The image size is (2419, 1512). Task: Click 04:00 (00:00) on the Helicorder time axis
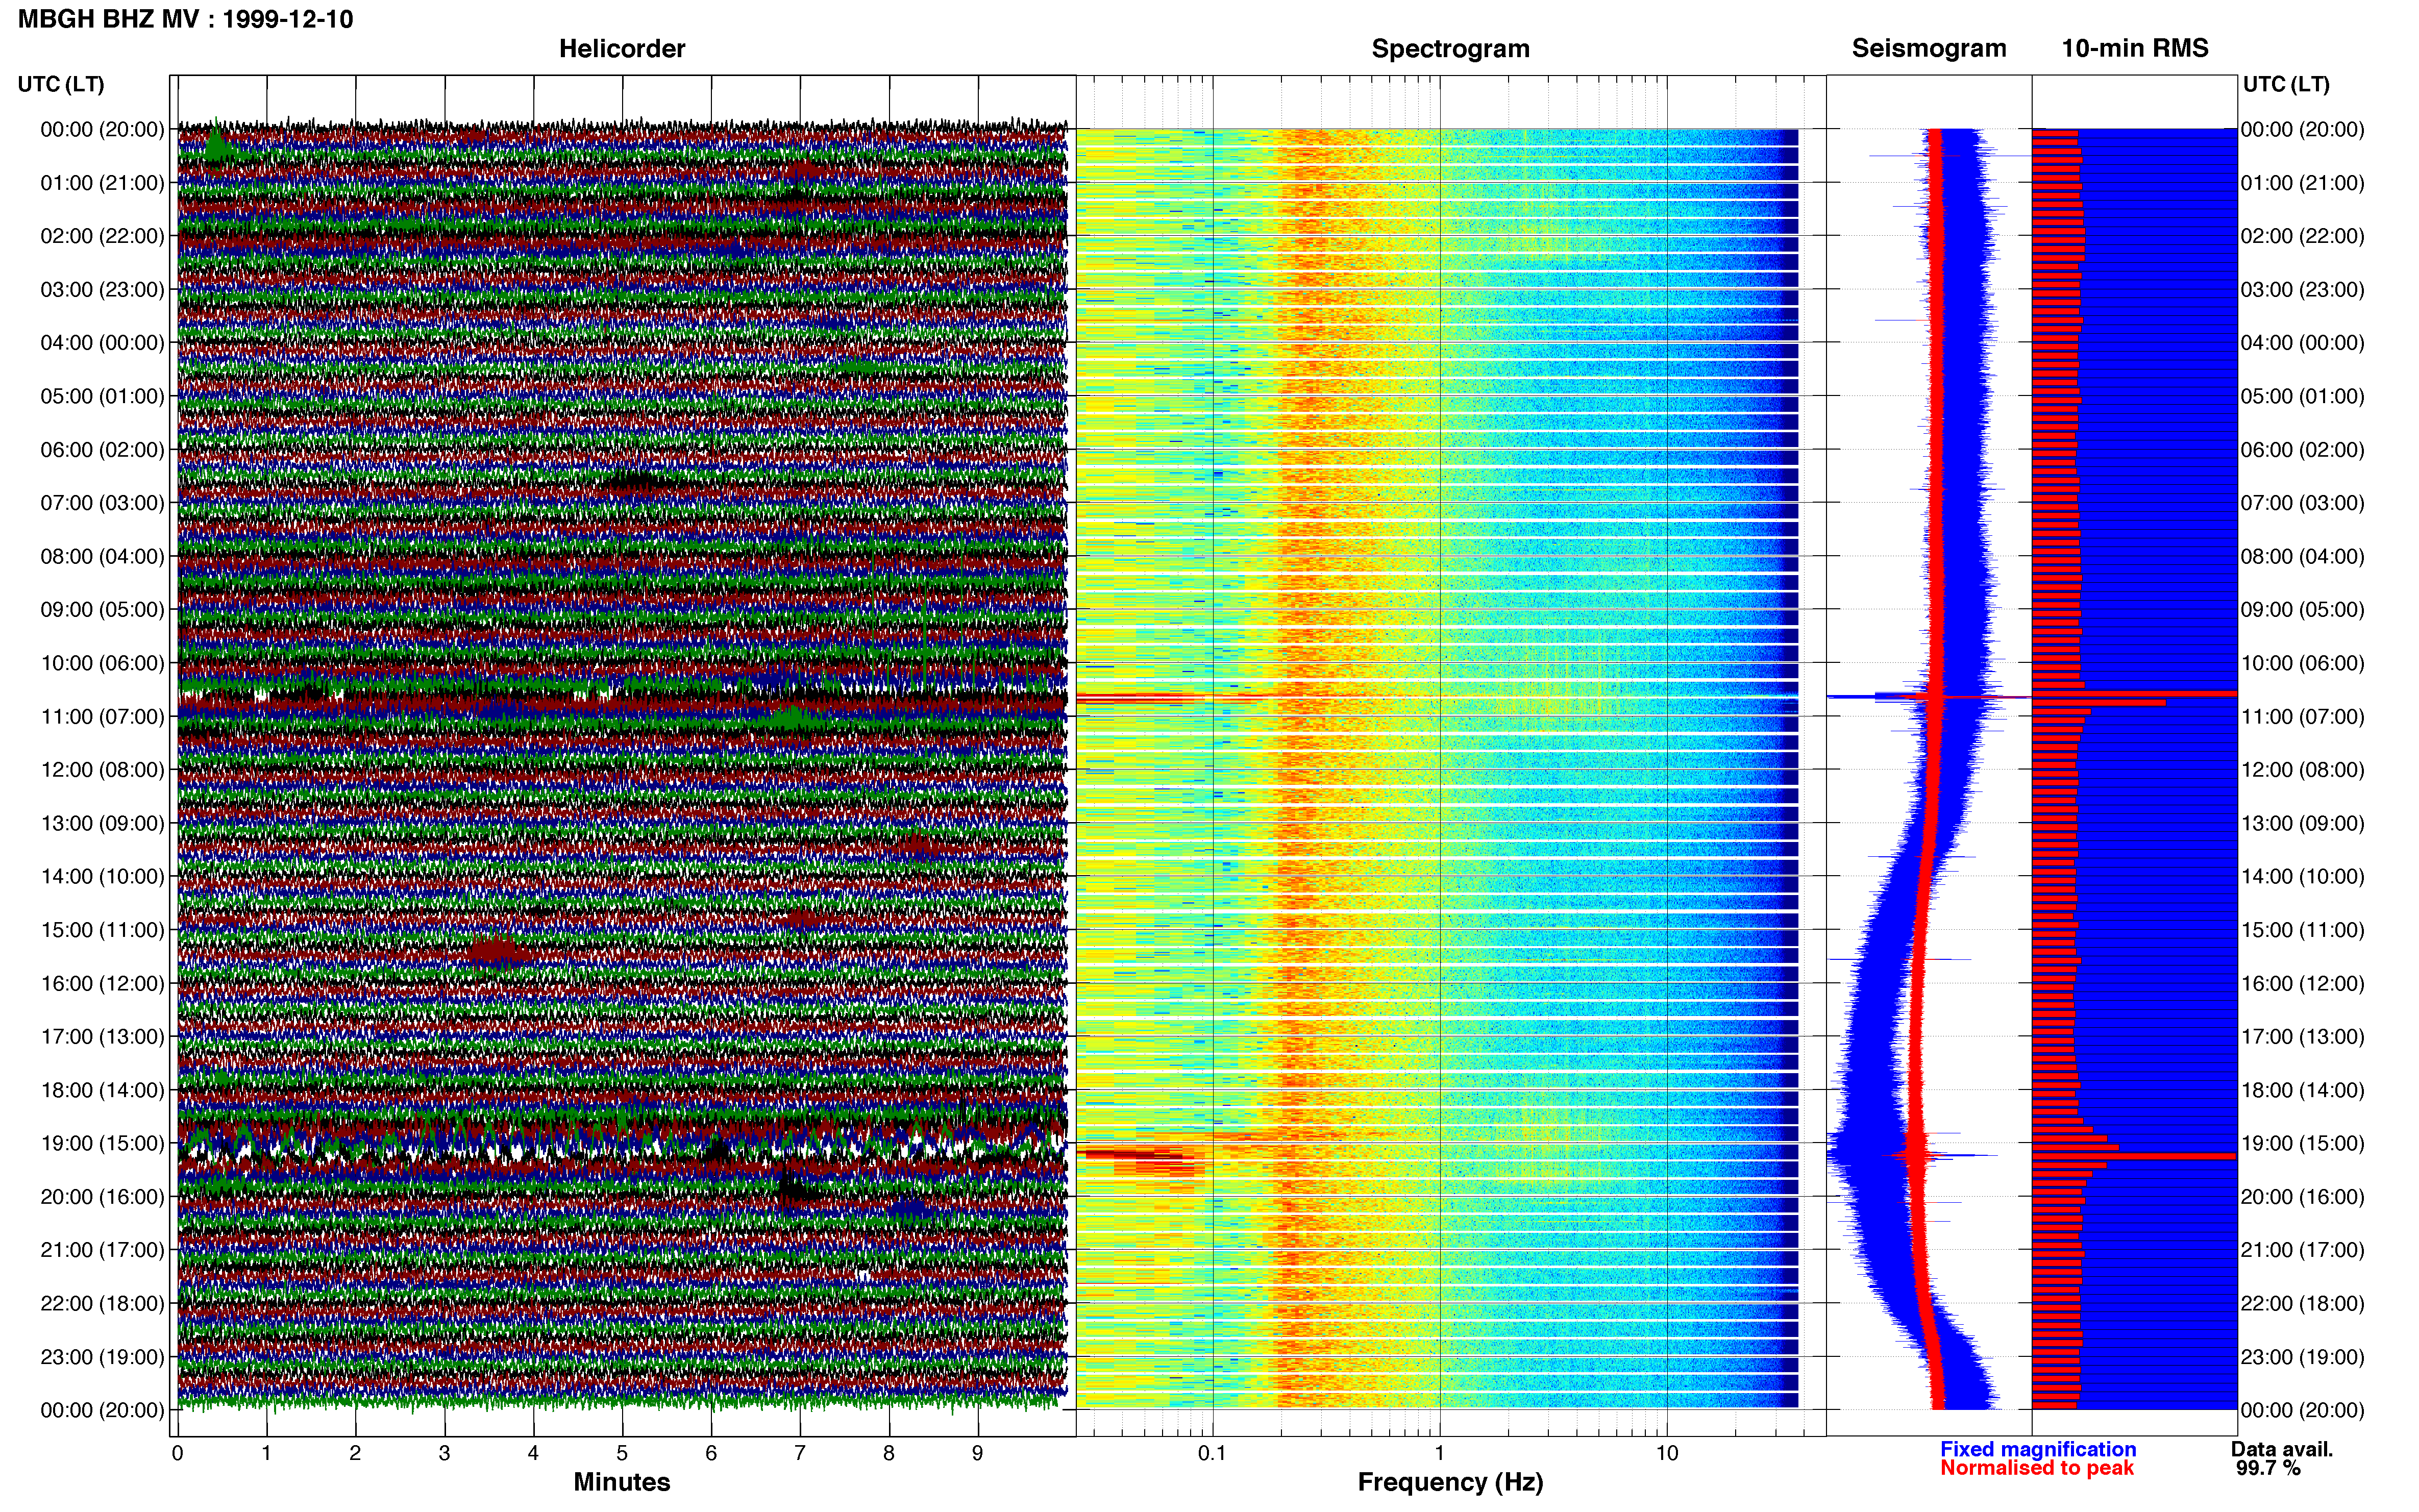tap(102, 342)
